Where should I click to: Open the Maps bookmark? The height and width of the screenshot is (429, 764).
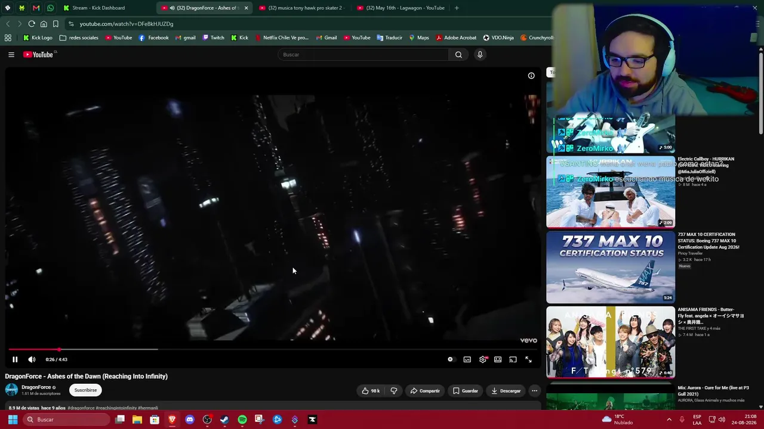[418, 38]
